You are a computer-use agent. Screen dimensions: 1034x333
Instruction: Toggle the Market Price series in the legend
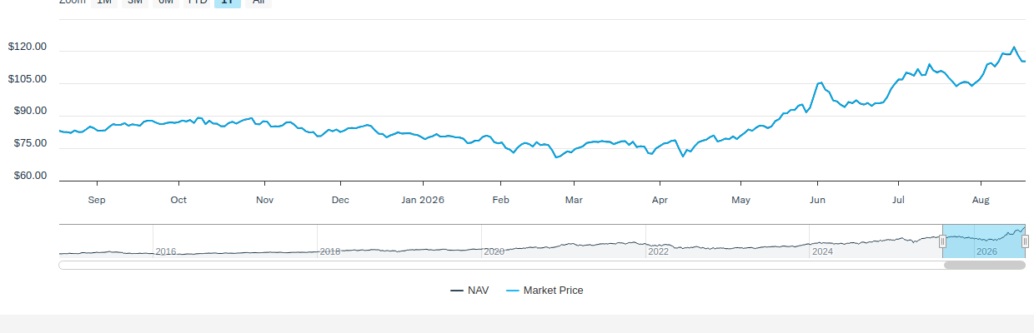[x=545, y=291]
